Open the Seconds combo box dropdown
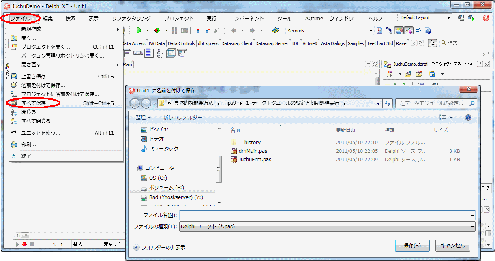Image resolution: width=495 pixels, height=261 pixels. coord(371,31)
